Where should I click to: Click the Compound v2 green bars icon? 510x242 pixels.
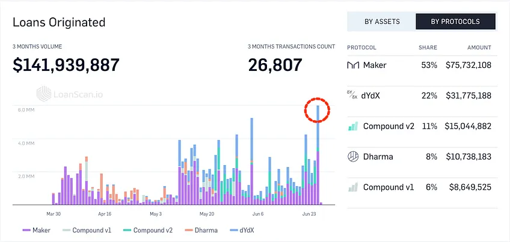[353, 126]
